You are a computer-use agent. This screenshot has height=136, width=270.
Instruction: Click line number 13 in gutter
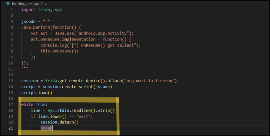[x=11, y=81]
